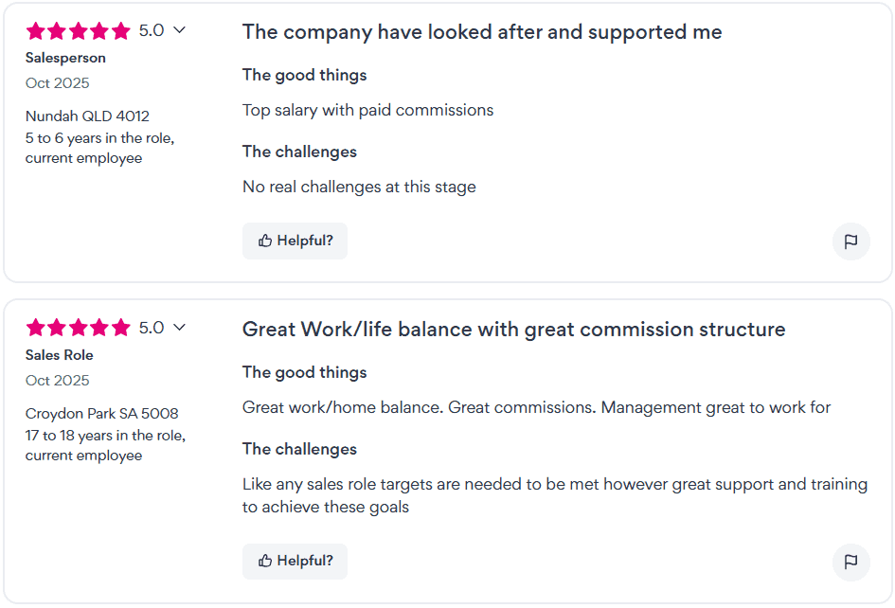Click the 'Salesperson' job title label

[65, 58]
